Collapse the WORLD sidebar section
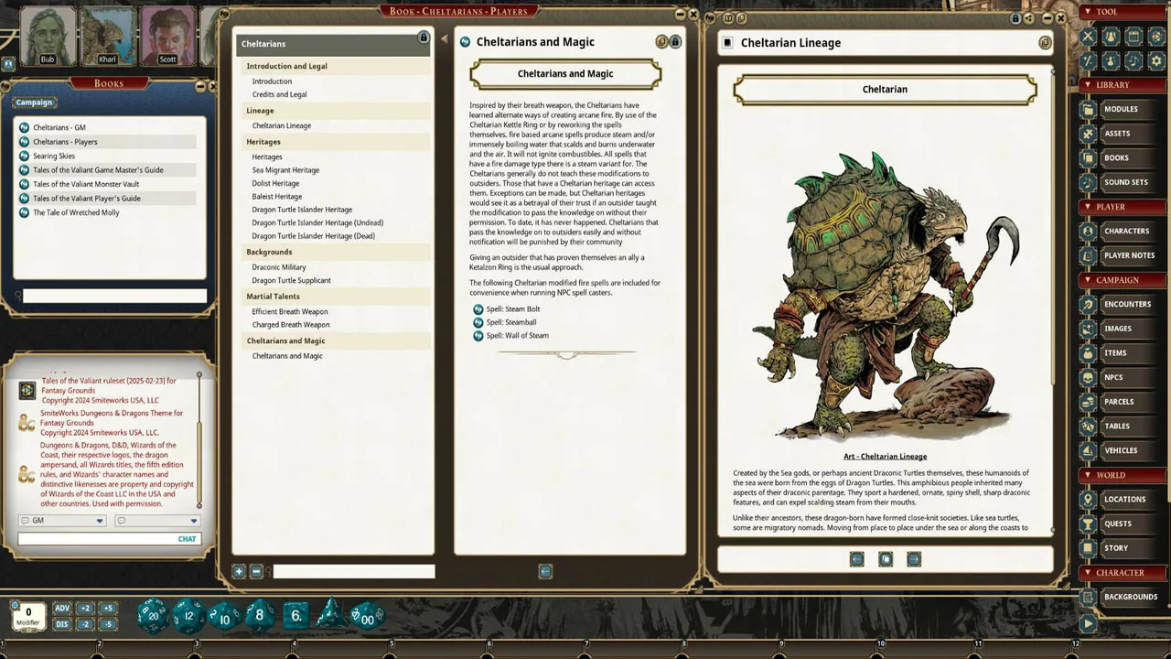The width and height of the screenshot is (1171, 659). [x=1087, y=475]
